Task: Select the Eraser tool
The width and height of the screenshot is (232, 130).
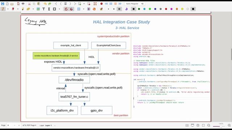Action: pos(13,9)
